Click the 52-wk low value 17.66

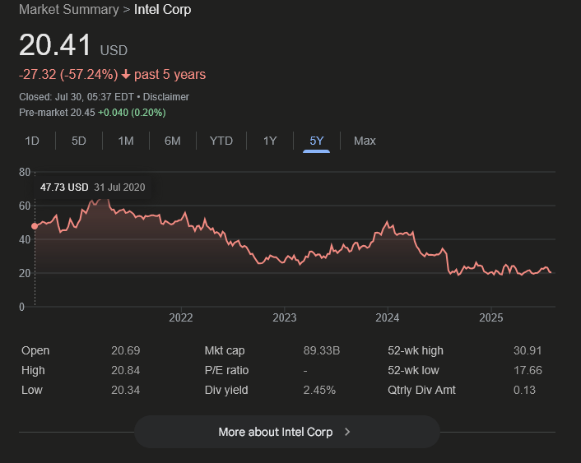[x=528, y=370]
